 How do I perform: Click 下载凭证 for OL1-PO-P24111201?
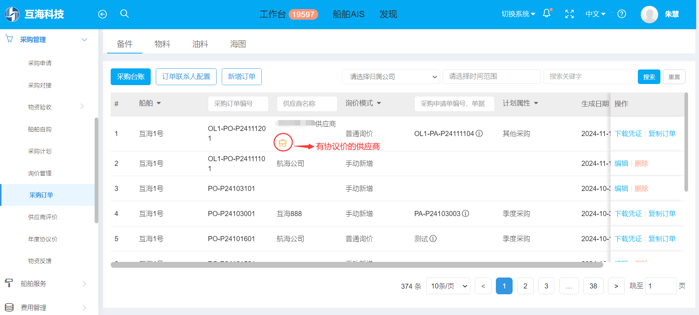[x=628, y=133]
